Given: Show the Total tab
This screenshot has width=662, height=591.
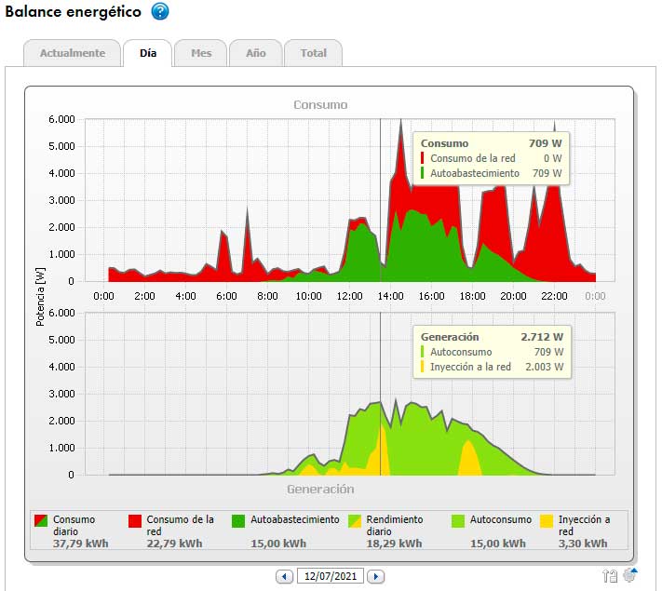Looking at the screenshot, I should coord(313,53).
